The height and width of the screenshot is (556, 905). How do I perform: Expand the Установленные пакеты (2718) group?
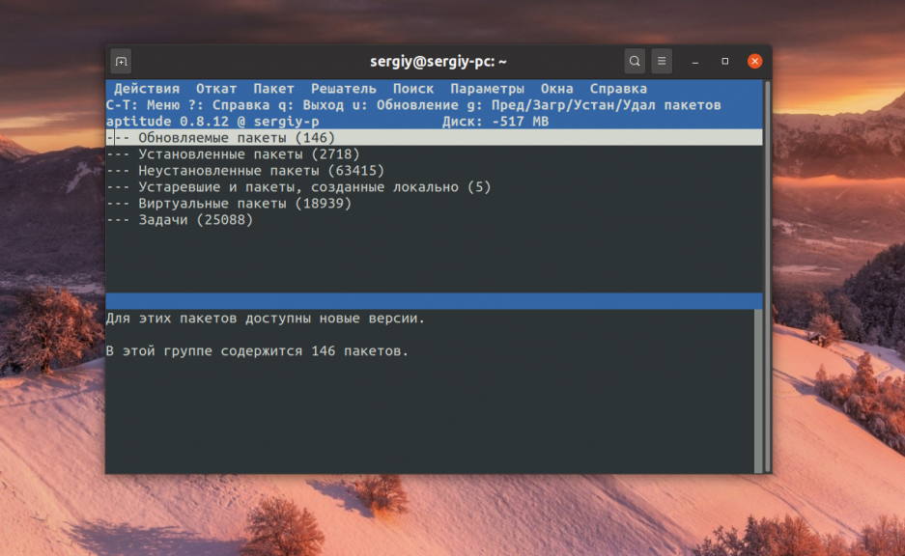pyautogui.click(x=248, y=154)
